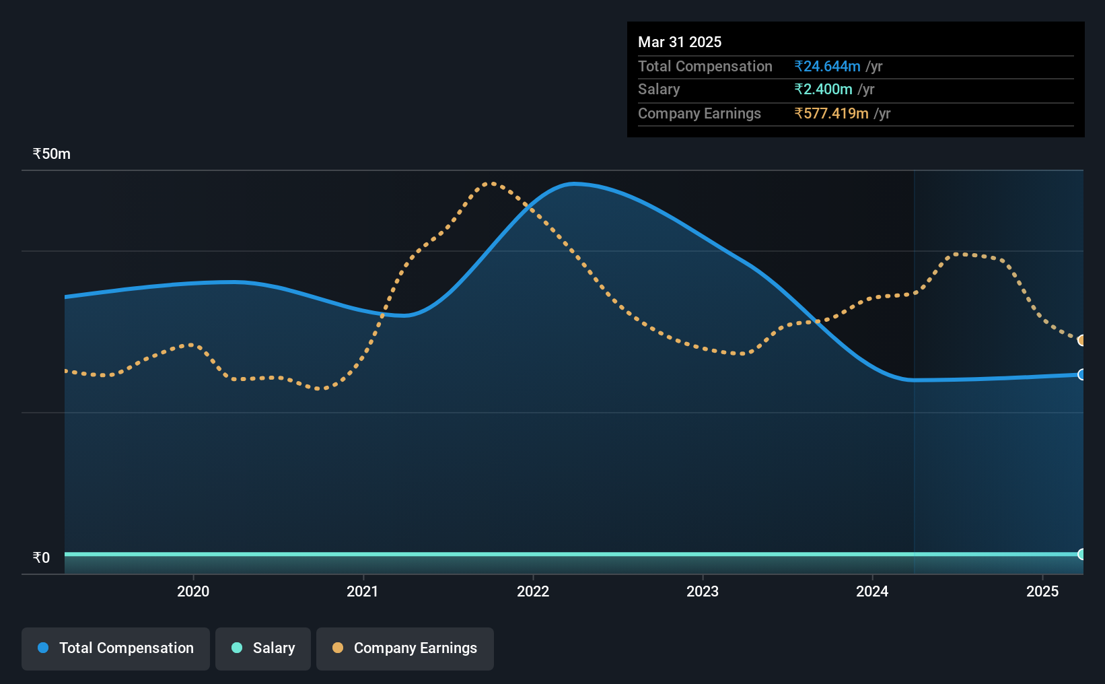Click the 2021 x-axis label
1105x684 pixels.
[363, 592]
